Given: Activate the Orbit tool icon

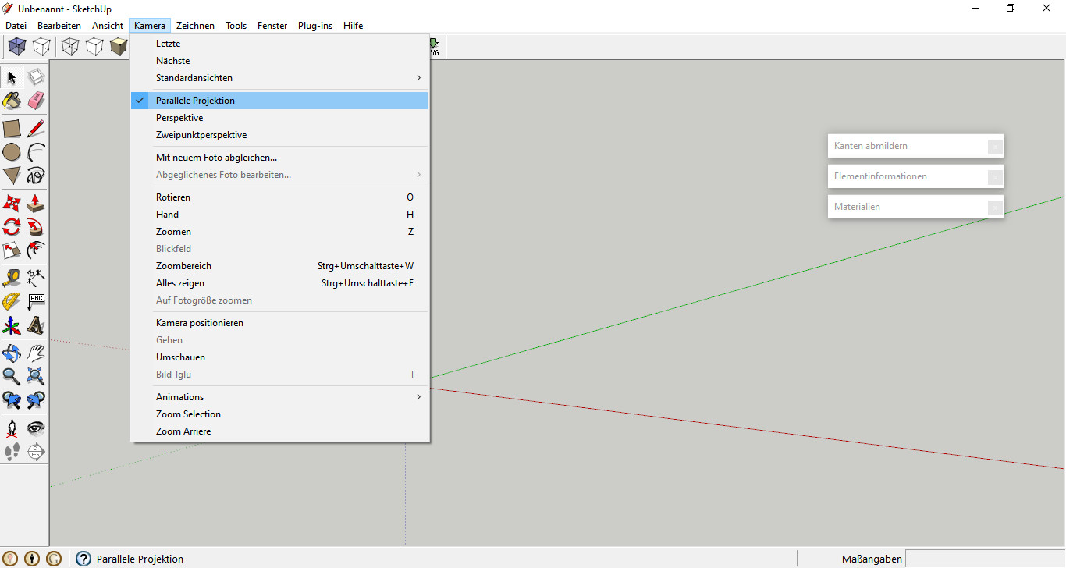Looking at the screenshot, I should point(12,353).
